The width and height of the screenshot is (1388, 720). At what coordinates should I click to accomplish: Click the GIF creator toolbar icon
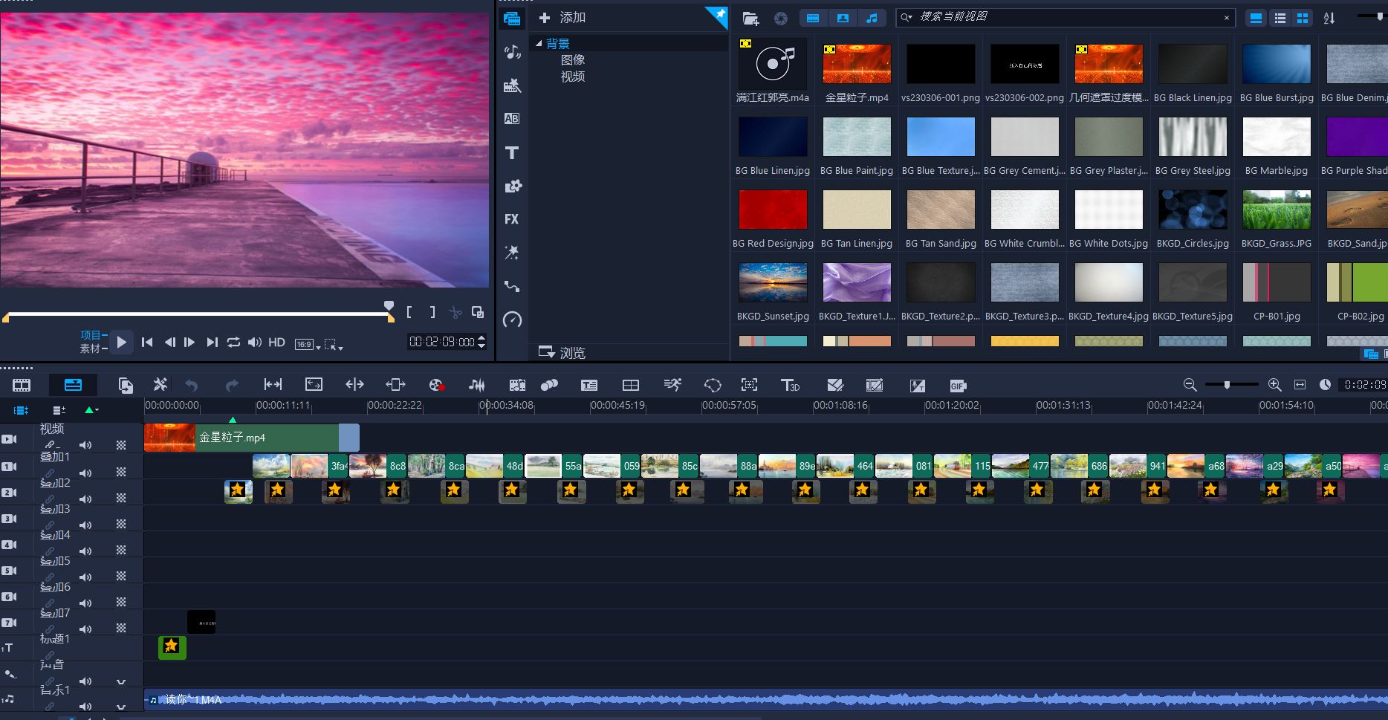[957, 385]
